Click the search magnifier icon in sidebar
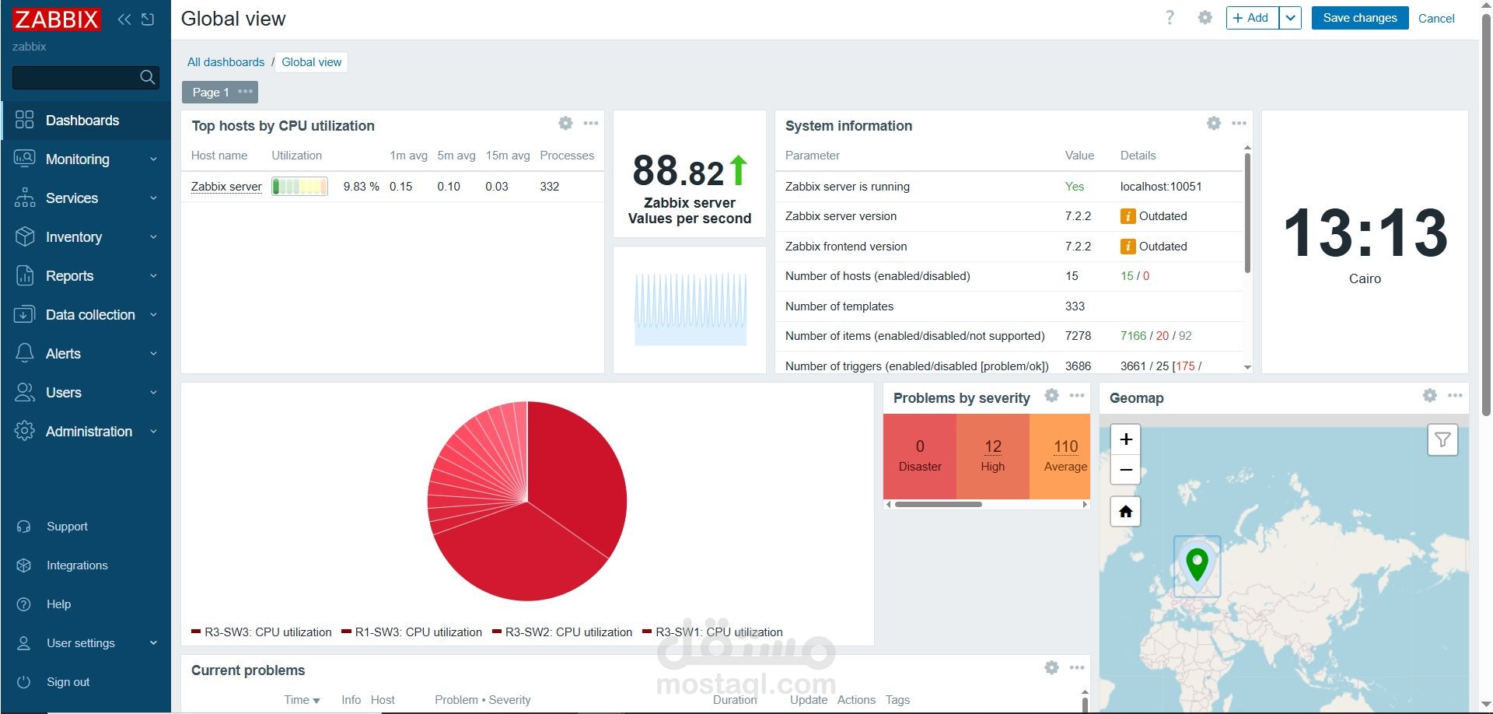The height and width of the screenshot is (714, 1493). (x=147, y=77)
